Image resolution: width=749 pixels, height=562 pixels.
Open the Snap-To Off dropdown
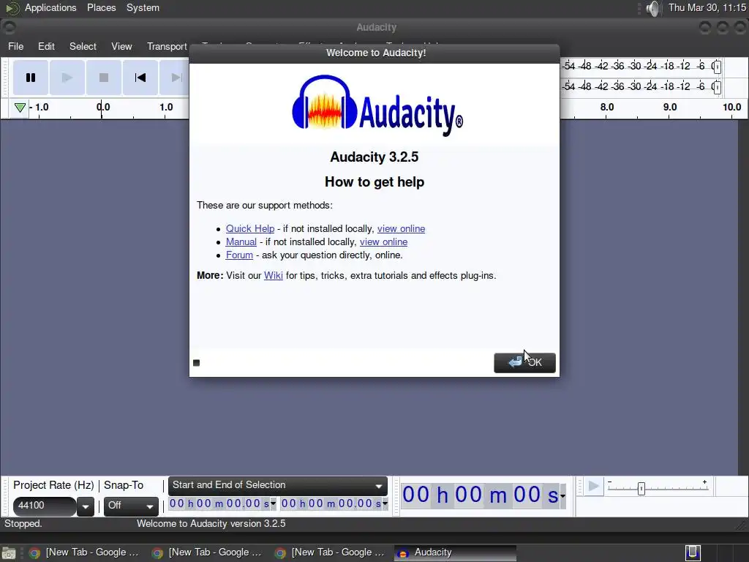[x=131, y=506]
